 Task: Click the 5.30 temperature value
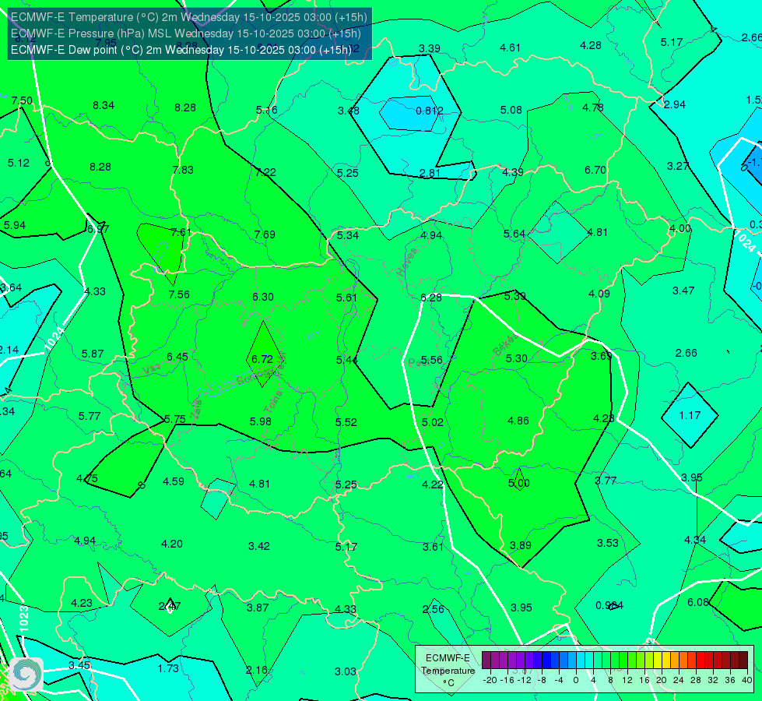pos(517,358)
